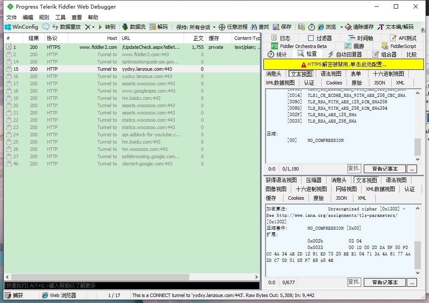This screenshot has width=429, height=303.
Task: Open the API测试 tab
Action: click(x=403, y=38)
